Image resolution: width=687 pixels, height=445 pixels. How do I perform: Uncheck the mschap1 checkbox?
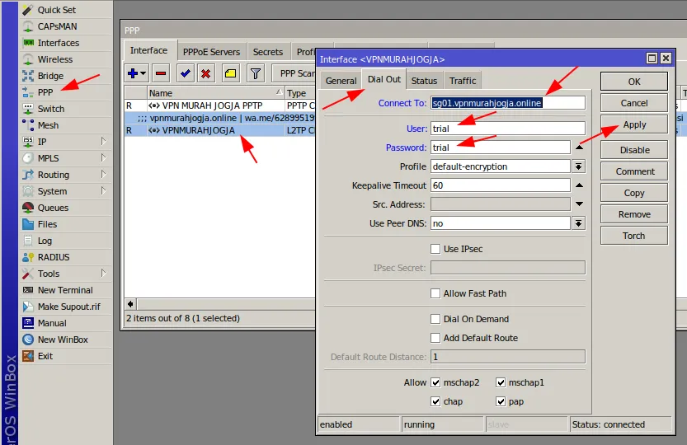501,382
